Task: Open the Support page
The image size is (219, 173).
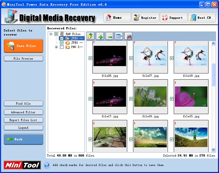Action: pos(173,17)
